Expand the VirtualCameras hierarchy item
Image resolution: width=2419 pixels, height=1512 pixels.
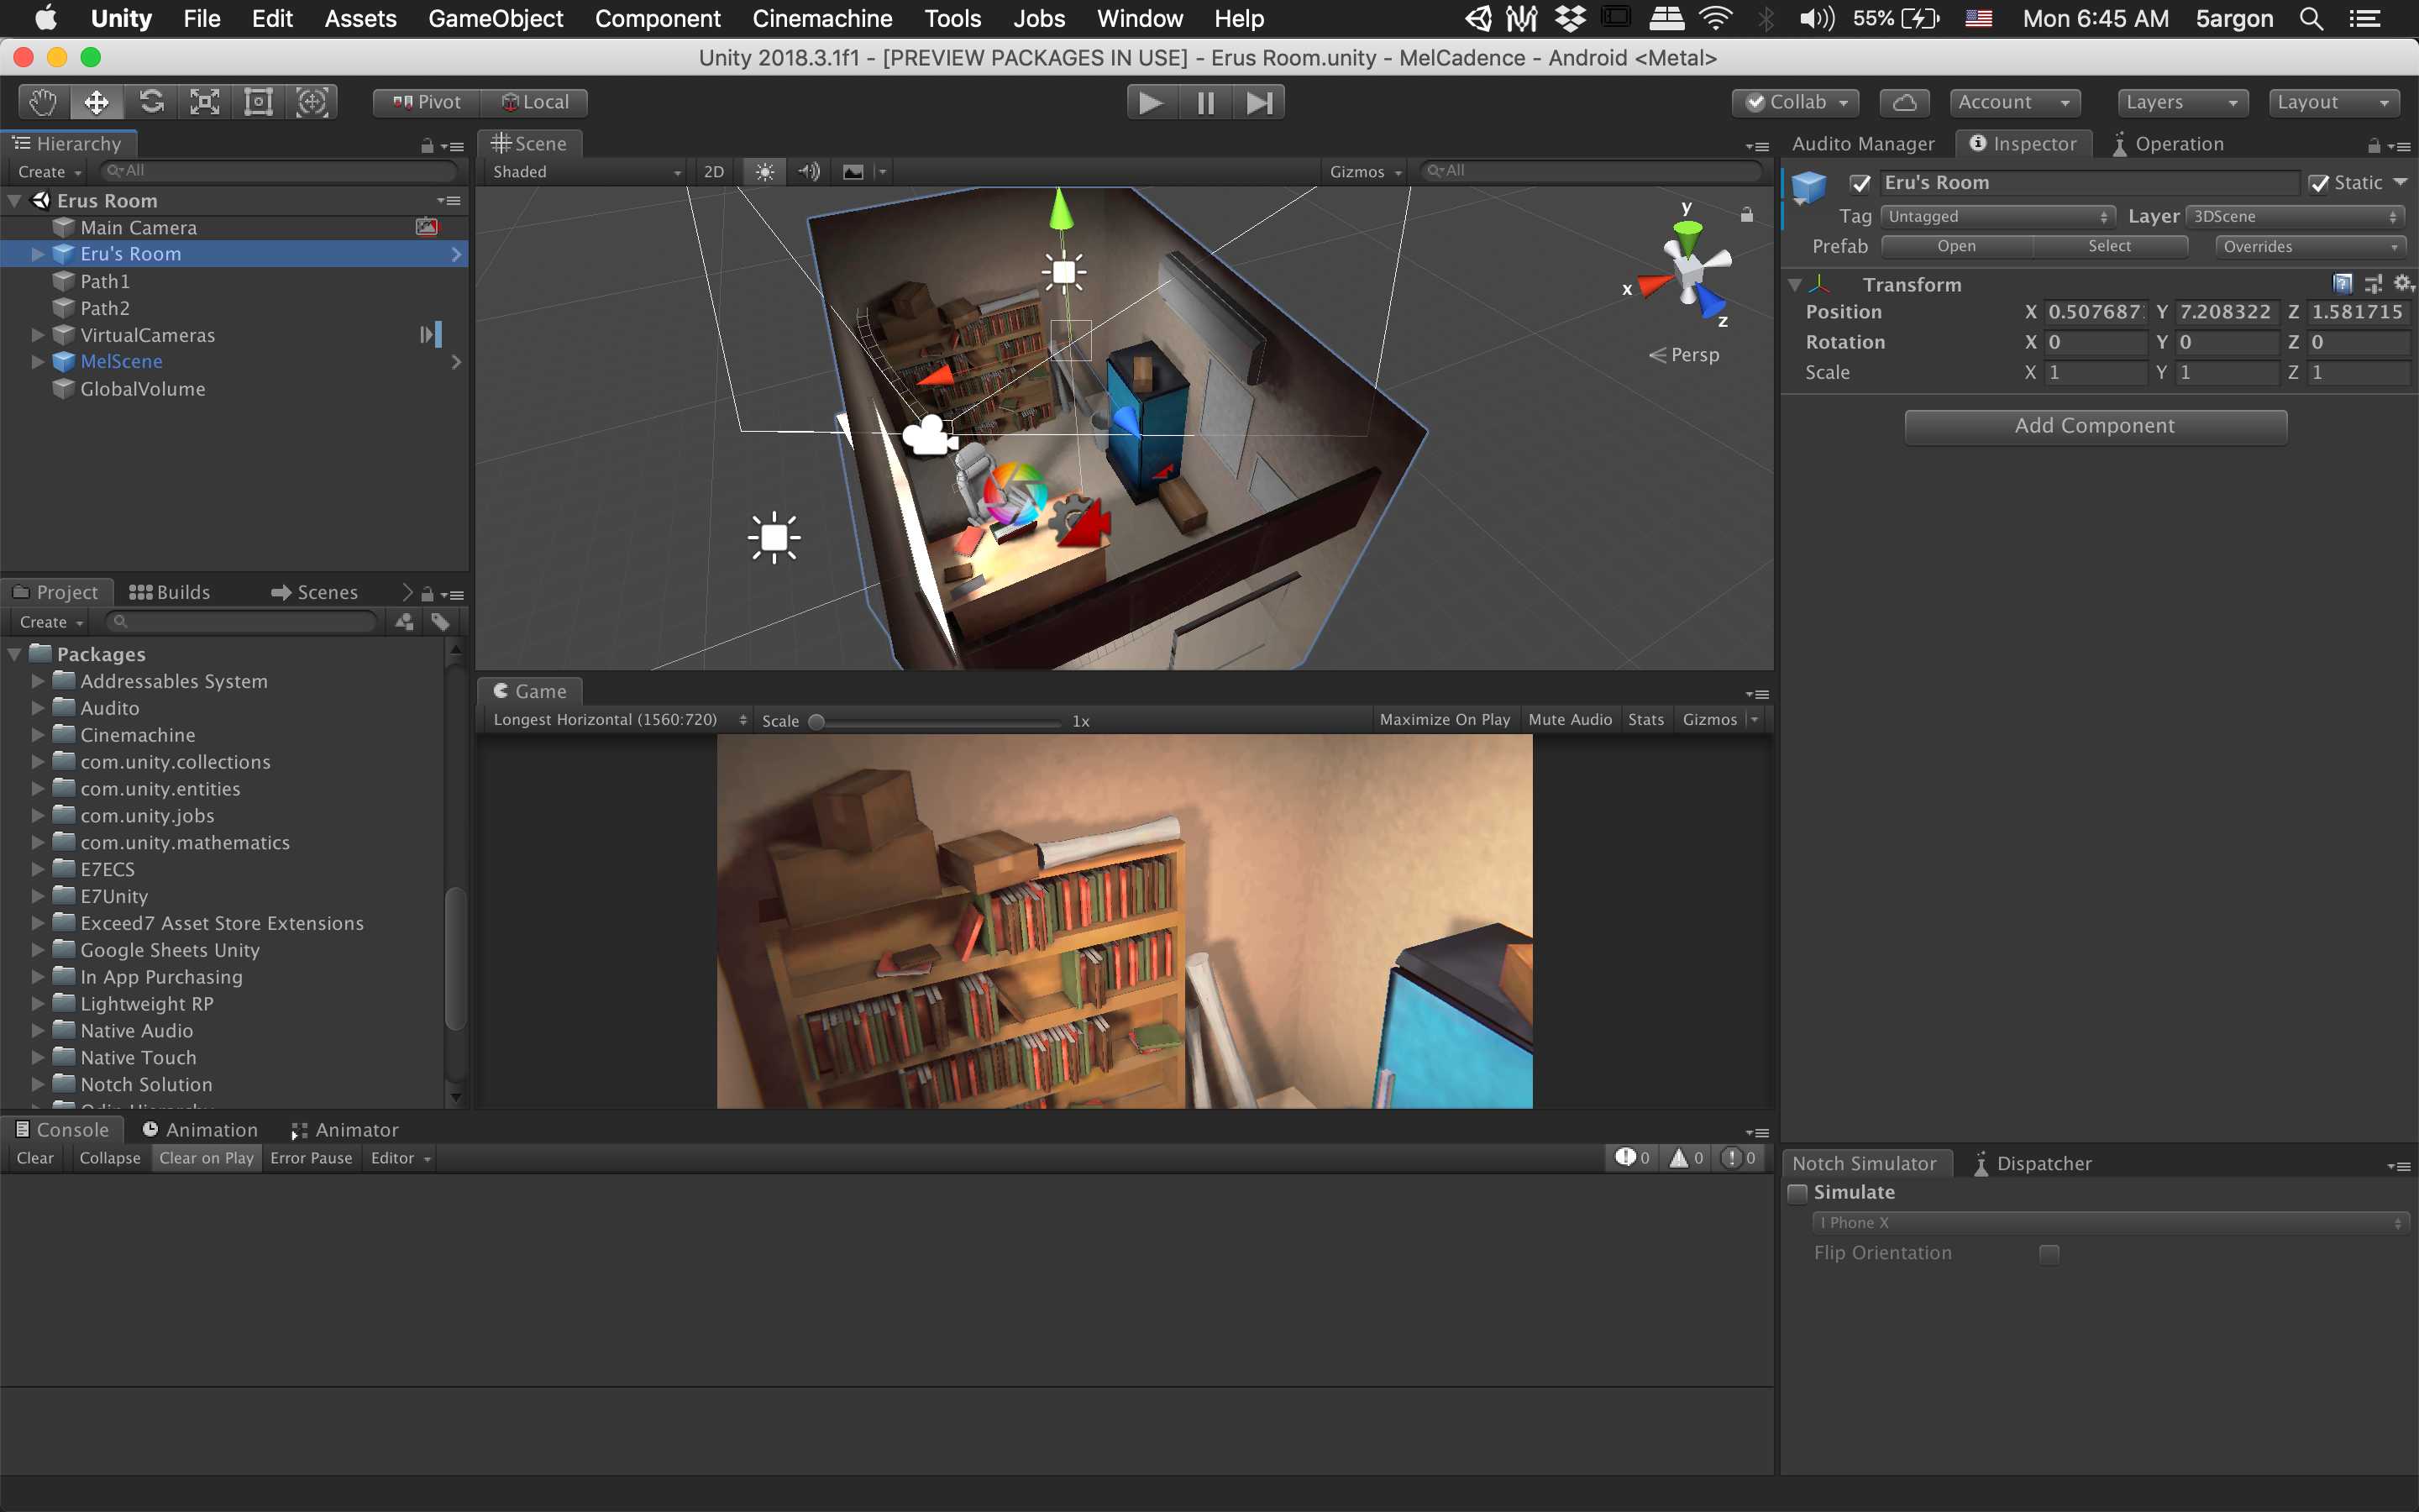(x=38, y=335)
